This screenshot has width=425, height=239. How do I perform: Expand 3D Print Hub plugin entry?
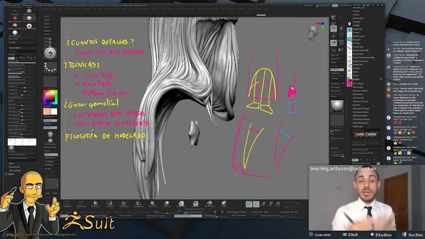pyautogui.click(x=358, y=98)
